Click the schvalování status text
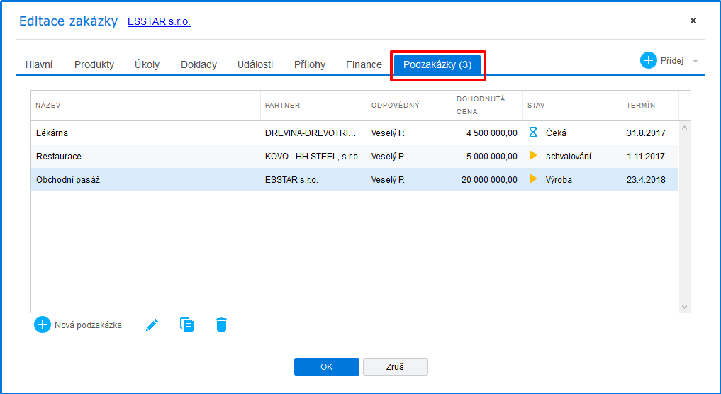 click(x=569, y=157)
